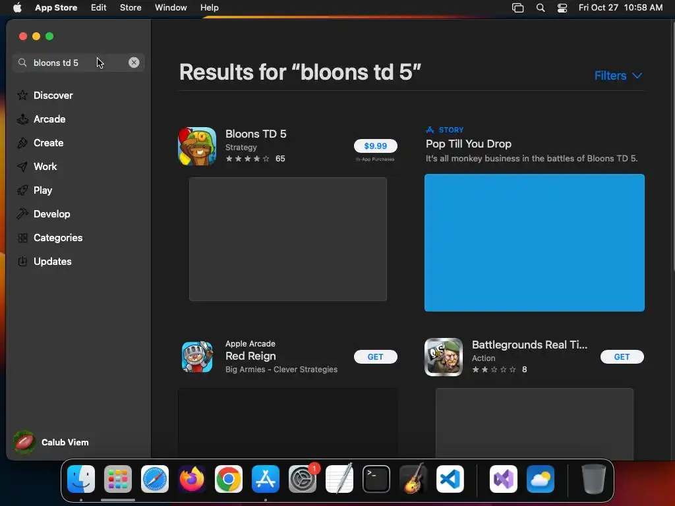
Task: Click GET for Red Reign
Action: point(375,356)
